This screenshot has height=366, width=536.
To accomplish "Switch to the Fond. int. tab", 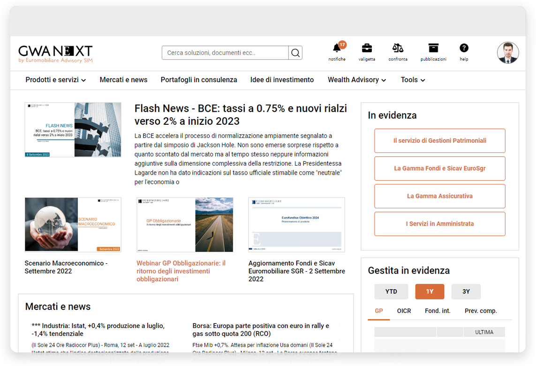I will [438, 311].
